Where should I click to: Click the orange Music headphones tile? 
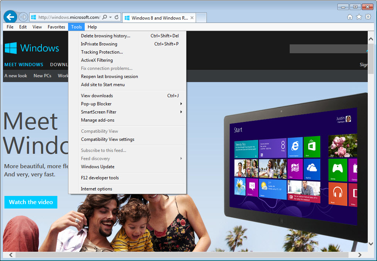click(337, 194)
